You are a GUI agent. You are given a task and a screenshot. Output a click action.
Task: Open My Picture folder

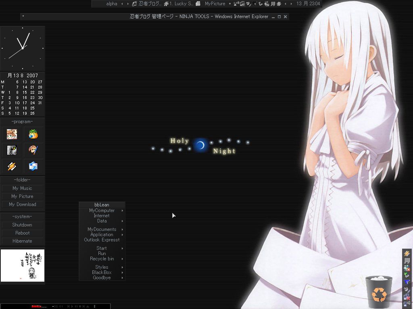click(23, 196)
